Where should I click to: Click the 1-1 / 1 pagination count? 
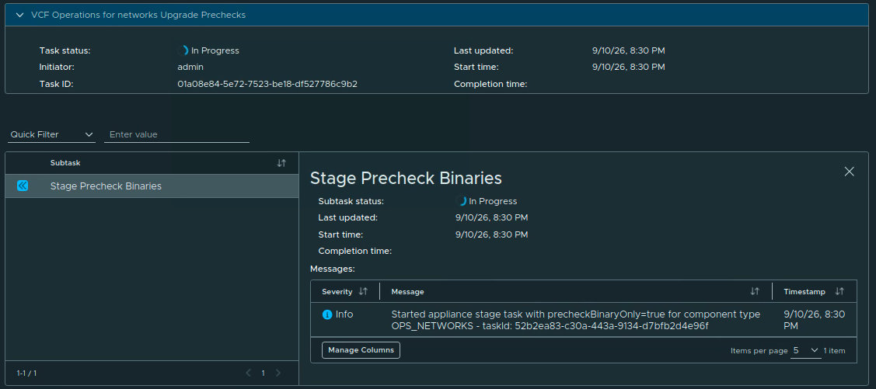pyautogui.click(x=26, y=373)
